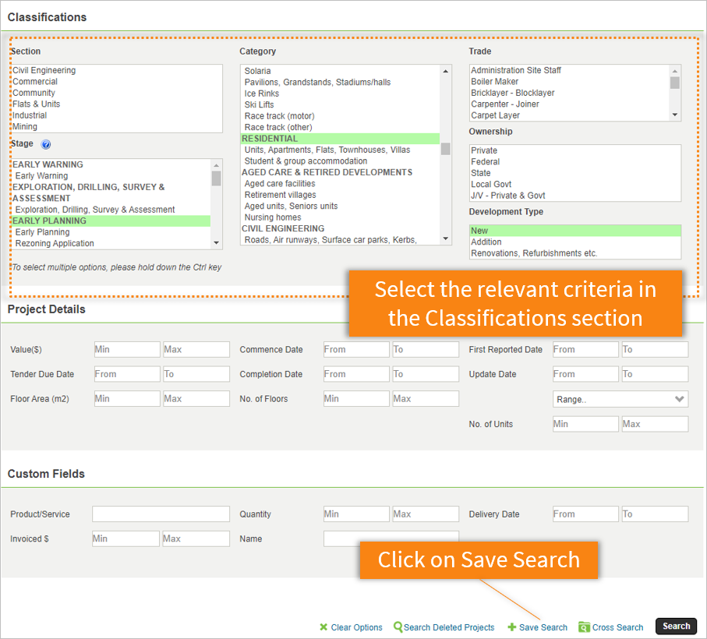The width and height of the screenshot is (707, 639).
Task: Select Flats & Units in Section list
Action: click(x=116, y=104)
